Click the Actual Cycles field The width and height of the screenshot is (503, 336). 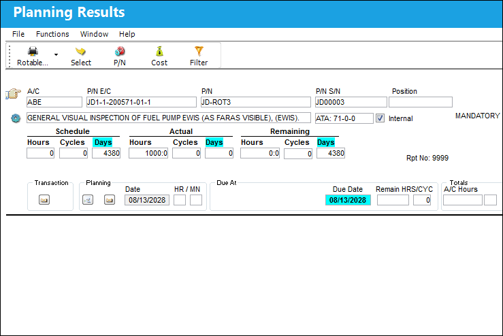(186, 153)
